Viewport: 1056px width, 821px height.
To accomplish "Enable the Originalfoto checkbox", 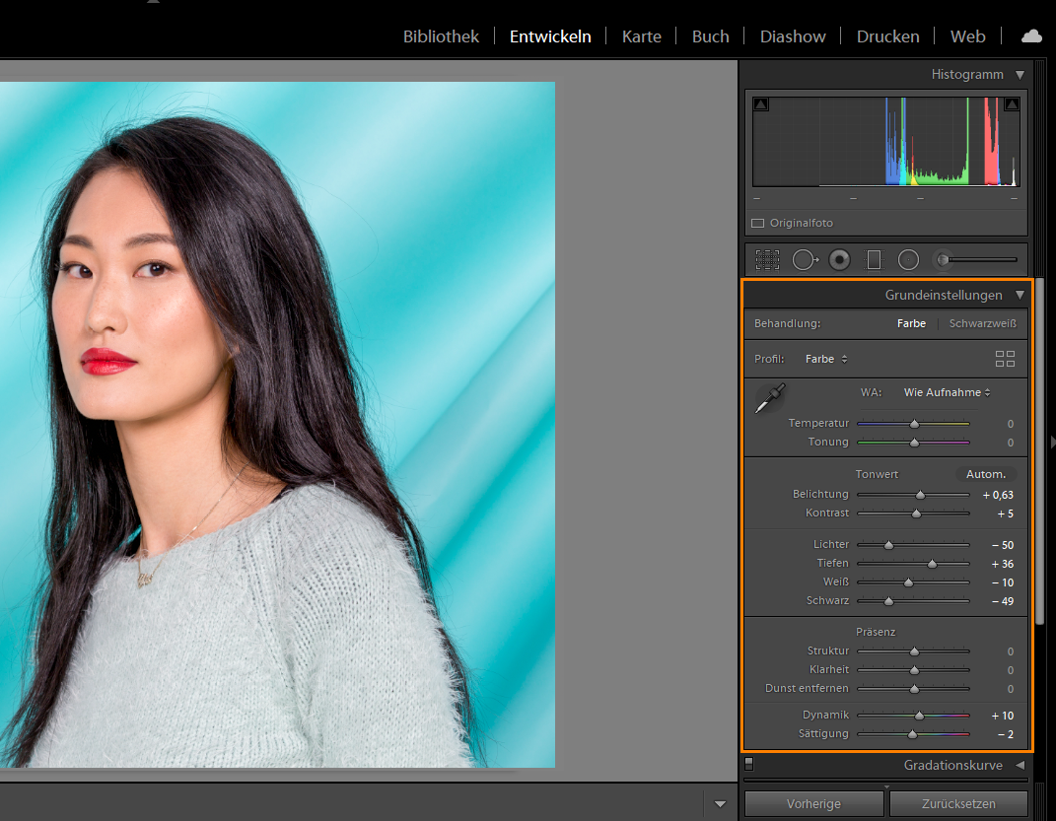I will coord(757,224).
